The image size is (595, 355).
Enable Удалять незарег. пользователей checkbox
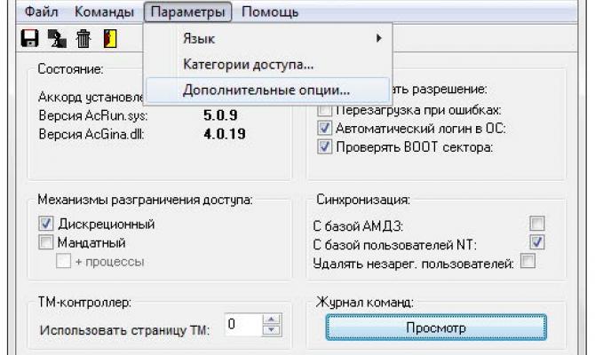tap(528, 262)
